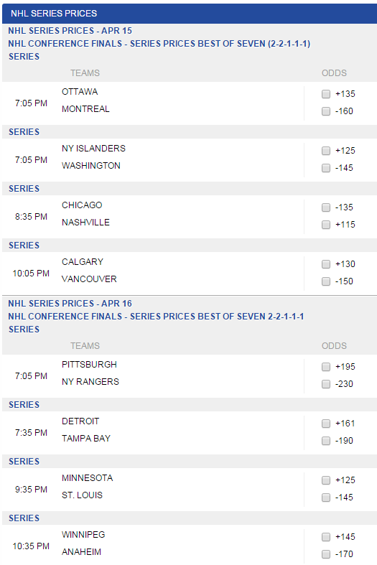Select Detroit +161 odds checkbox
Viewport: 377px width, 565px height.
[326, 424]
